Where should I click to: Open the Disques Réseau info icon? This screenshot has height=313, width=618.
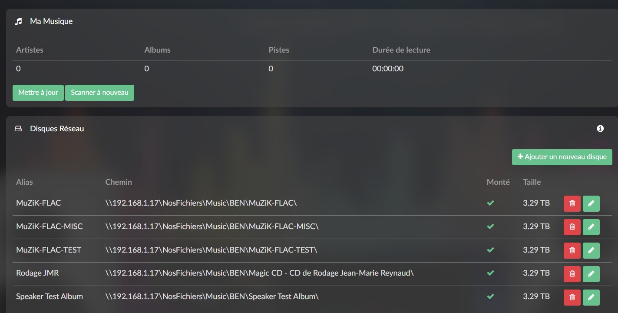[600, 129]
